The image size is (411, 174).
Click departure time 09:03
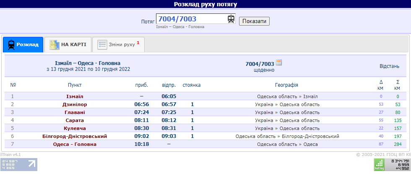point(169,136)
